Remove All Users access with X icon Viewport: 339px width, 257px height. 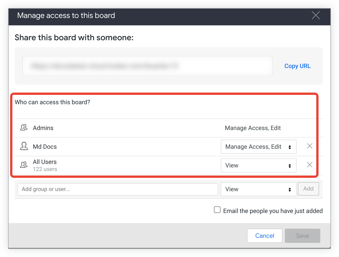click(309, 165)
